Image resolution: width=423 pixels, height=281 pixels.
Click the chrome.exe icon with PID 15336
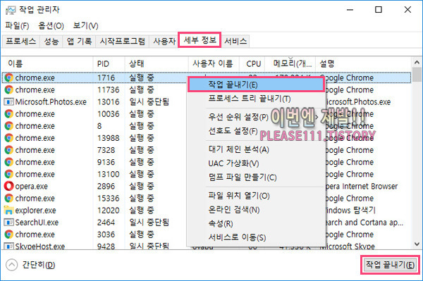click(8, 199)
